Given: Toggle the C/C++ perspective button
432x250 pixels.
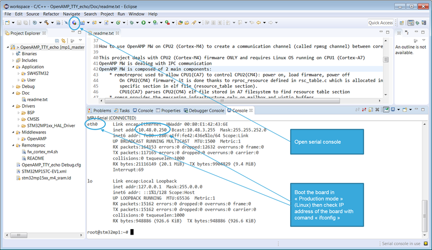Looking at the screenshot, I should point(411,23).
